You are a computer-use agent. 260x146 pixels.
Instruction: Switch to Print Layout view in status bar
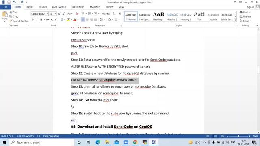pyautogui.click(x=215, y=136)
